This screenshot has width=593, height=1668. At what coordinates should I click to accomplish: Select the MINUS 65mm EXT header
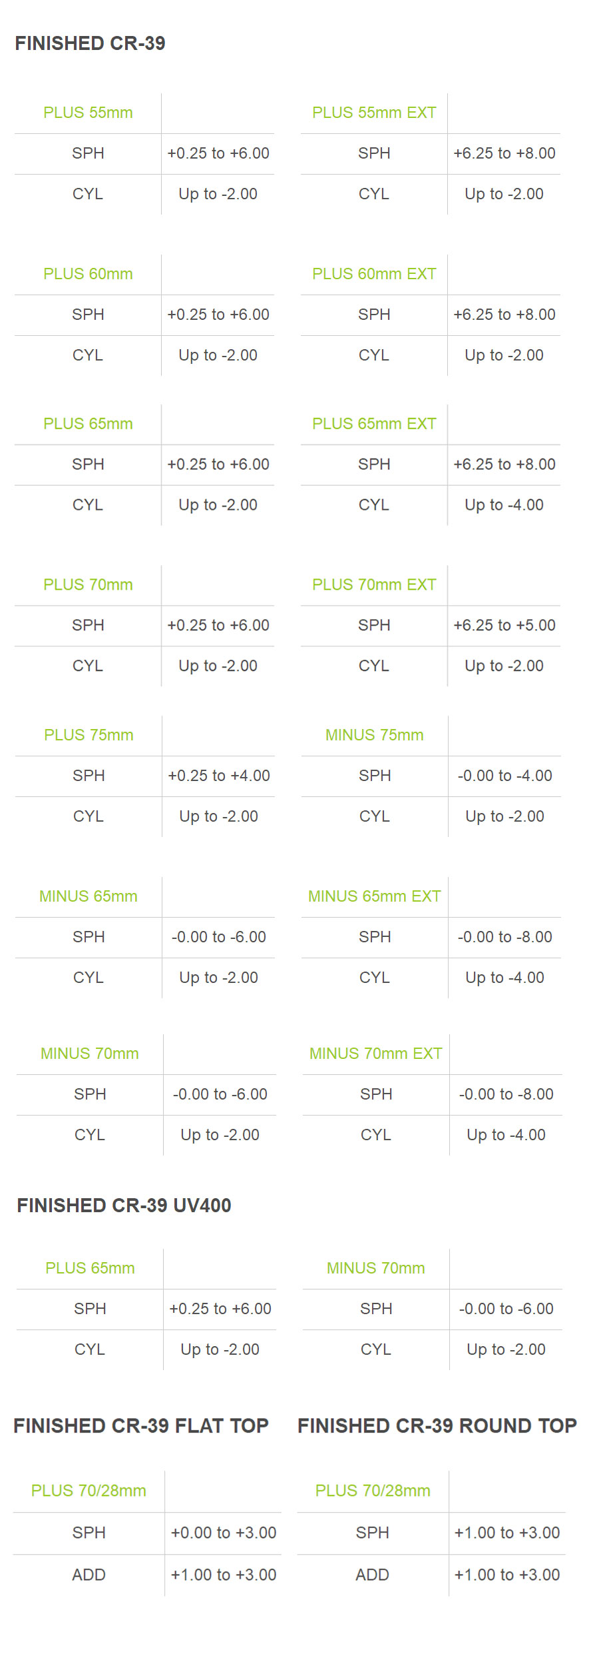tap(375, 896)
